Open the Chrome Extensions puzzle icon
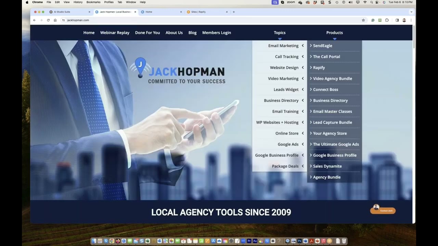 [x=387, y=20]
